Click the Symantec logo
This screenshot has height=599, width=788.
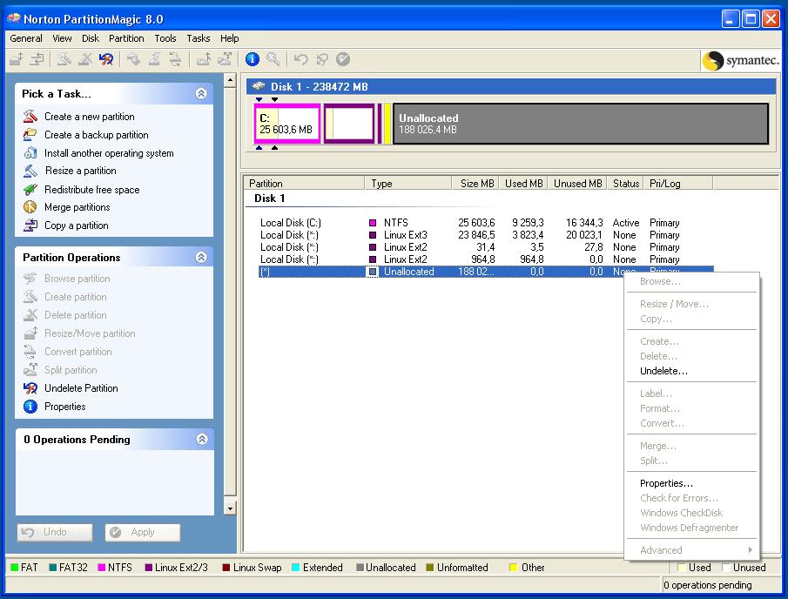(x=741, y=61)
